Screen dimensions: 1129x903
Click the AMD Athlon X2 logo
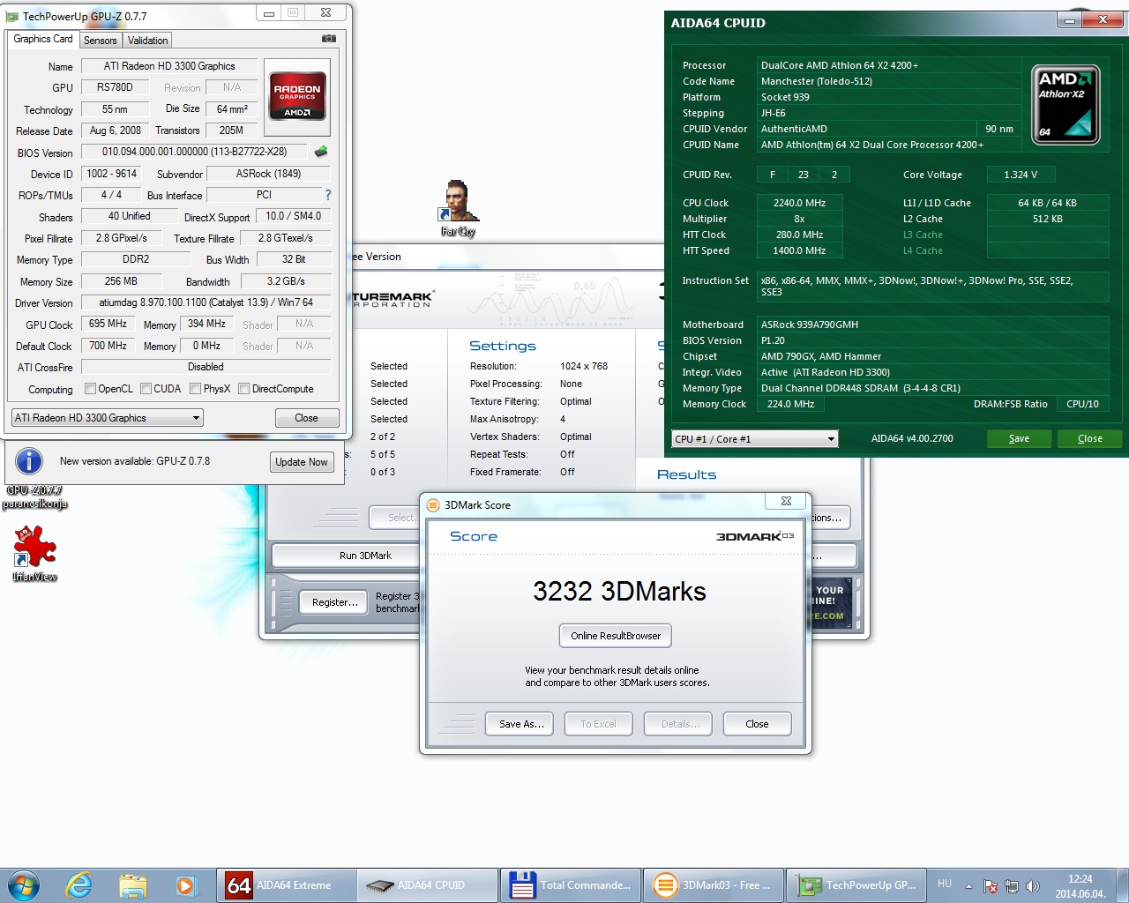pyautogui.click(x=1065, y=104)
